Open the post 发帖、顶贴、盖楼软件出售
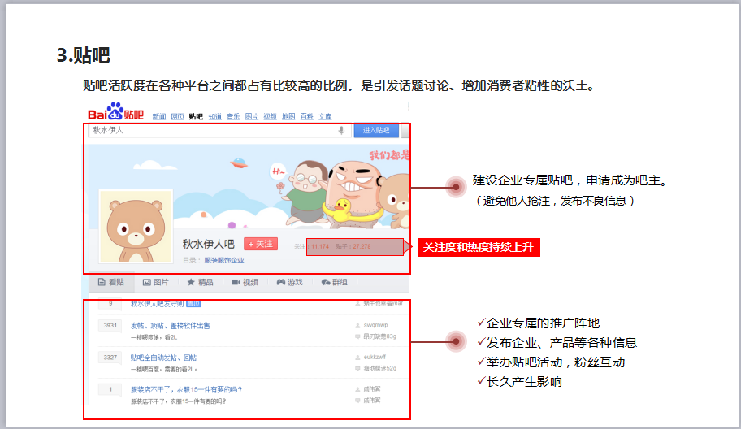Viewport: 741px width, 429px height. tap(170, 325)
